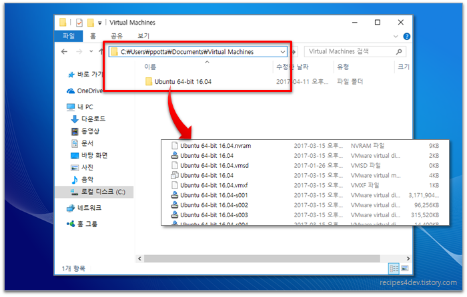This screenshot has height=297, width=467.
Task: Select the Ubuntu 64-bit 16.04.nvram file
Action: (211, 146)
